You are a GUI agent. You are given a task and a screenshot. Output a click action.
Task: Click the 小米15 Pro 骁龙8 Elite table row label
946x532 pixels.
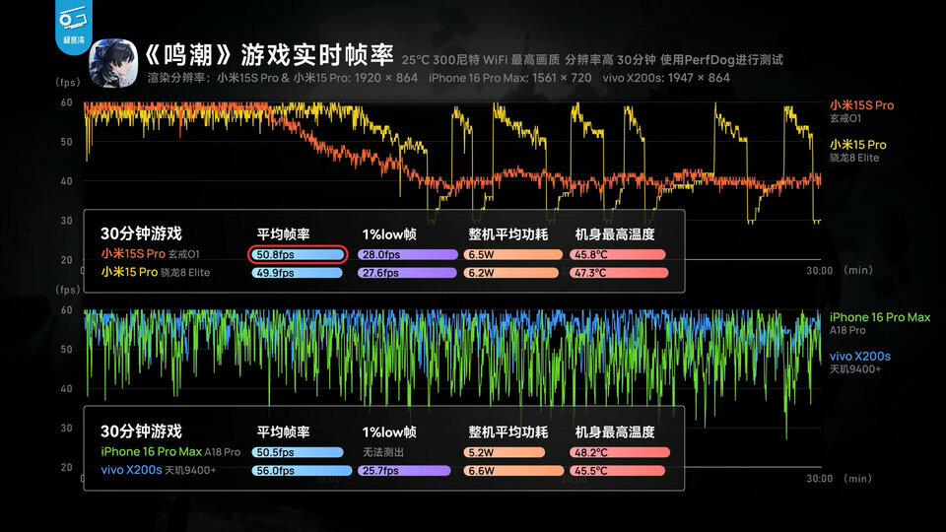pos(156,272)
